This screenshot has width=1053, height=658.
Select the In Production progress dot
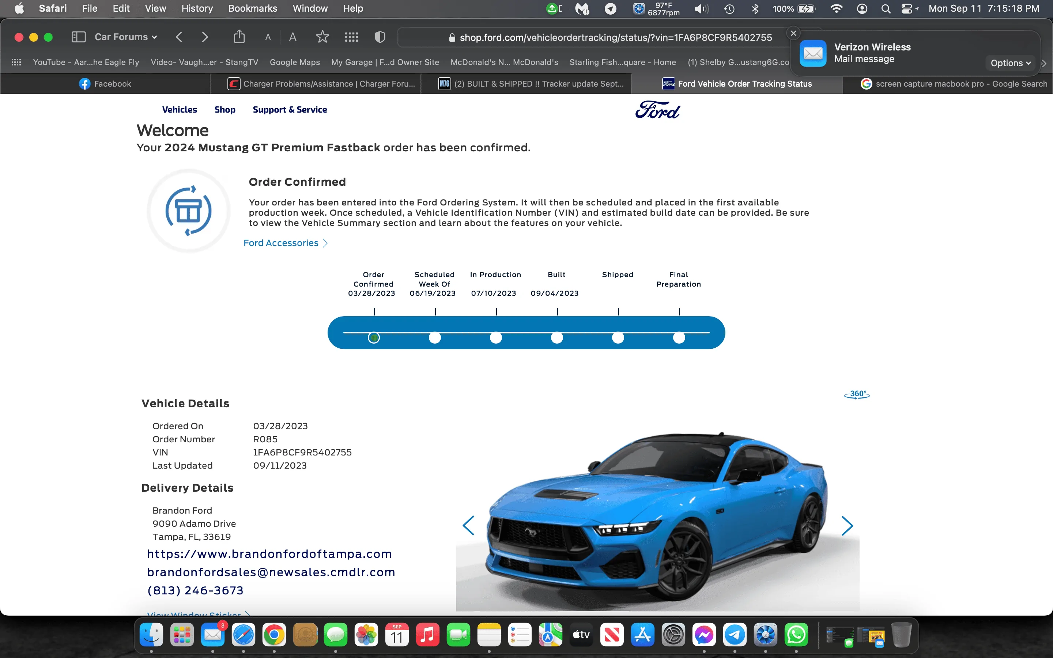tap(496, 338)
